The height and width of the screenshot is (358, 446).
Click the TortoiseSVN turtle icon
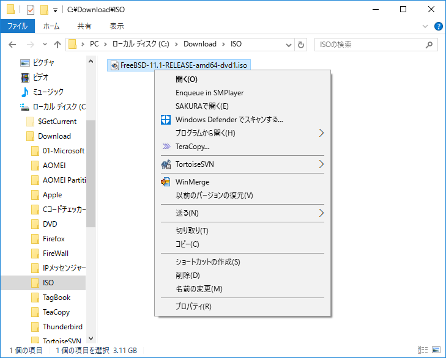pos(166,164)
